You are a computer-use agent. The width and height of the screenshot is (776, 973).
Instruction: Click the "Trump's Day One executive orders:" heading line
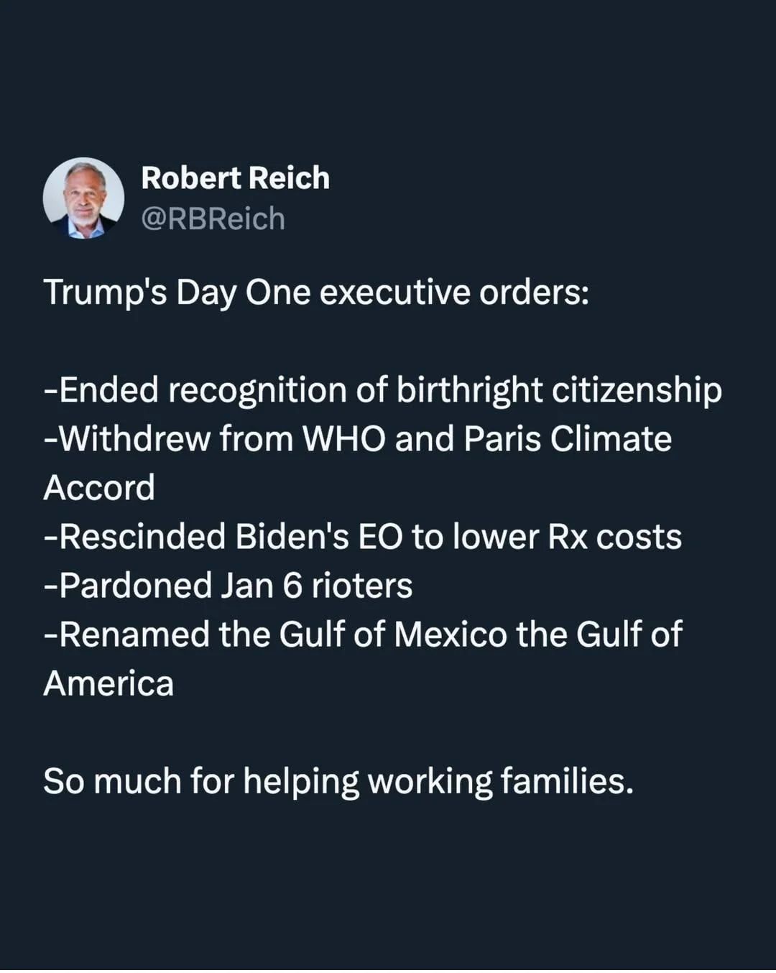click(316, 293)
